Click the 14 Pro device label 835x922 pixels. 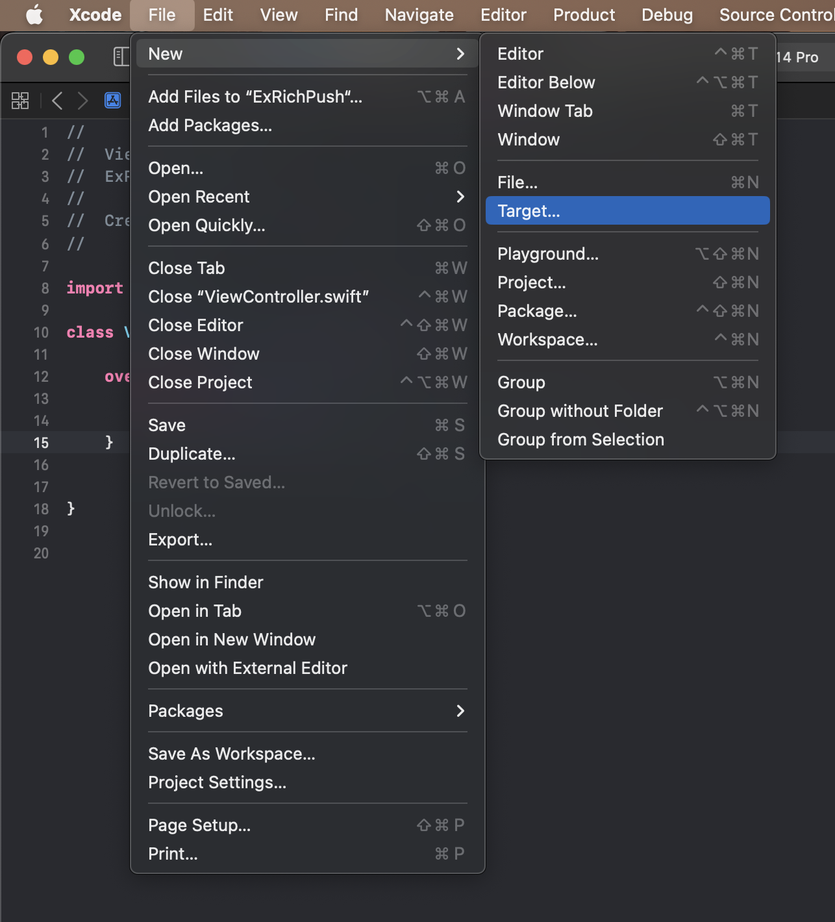798,57
